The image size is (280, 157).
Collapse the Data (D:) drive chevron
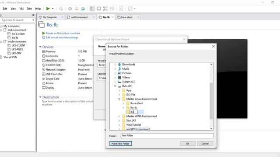coord(115,86)
